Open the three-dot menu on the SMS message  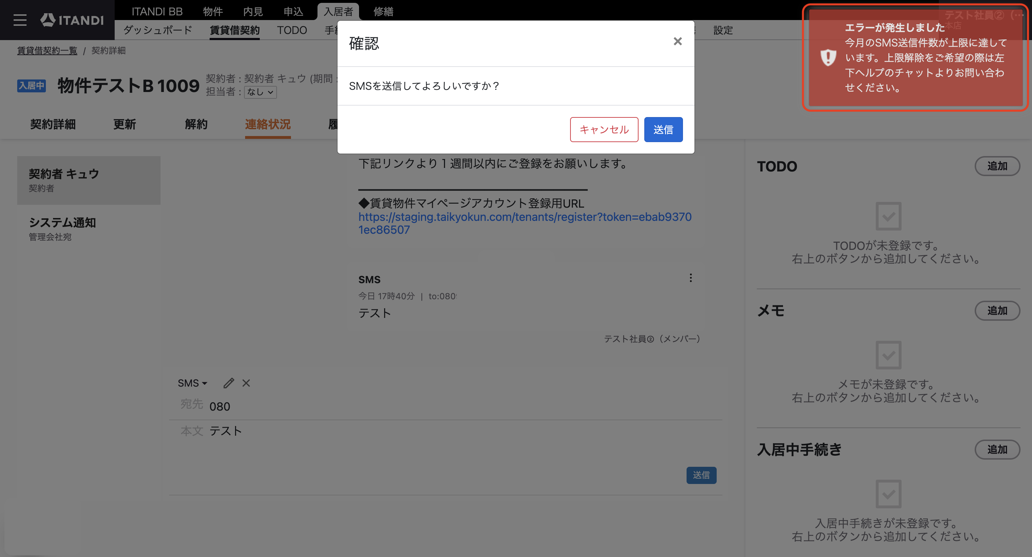coord(691,278)
